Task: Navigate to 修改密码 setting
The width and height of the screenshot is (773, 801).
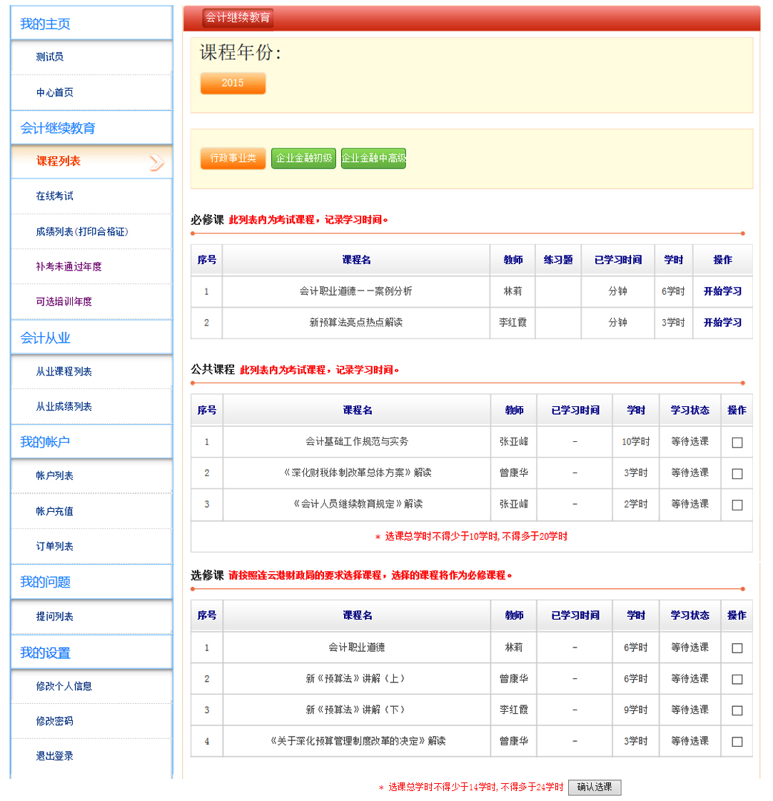Action: tap(55, 721)
